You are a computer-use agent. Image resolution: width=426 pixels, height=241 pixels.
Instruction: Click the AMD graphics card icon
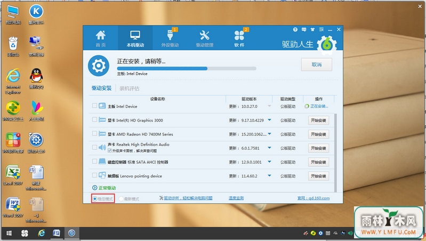click(x=102, y=133)
